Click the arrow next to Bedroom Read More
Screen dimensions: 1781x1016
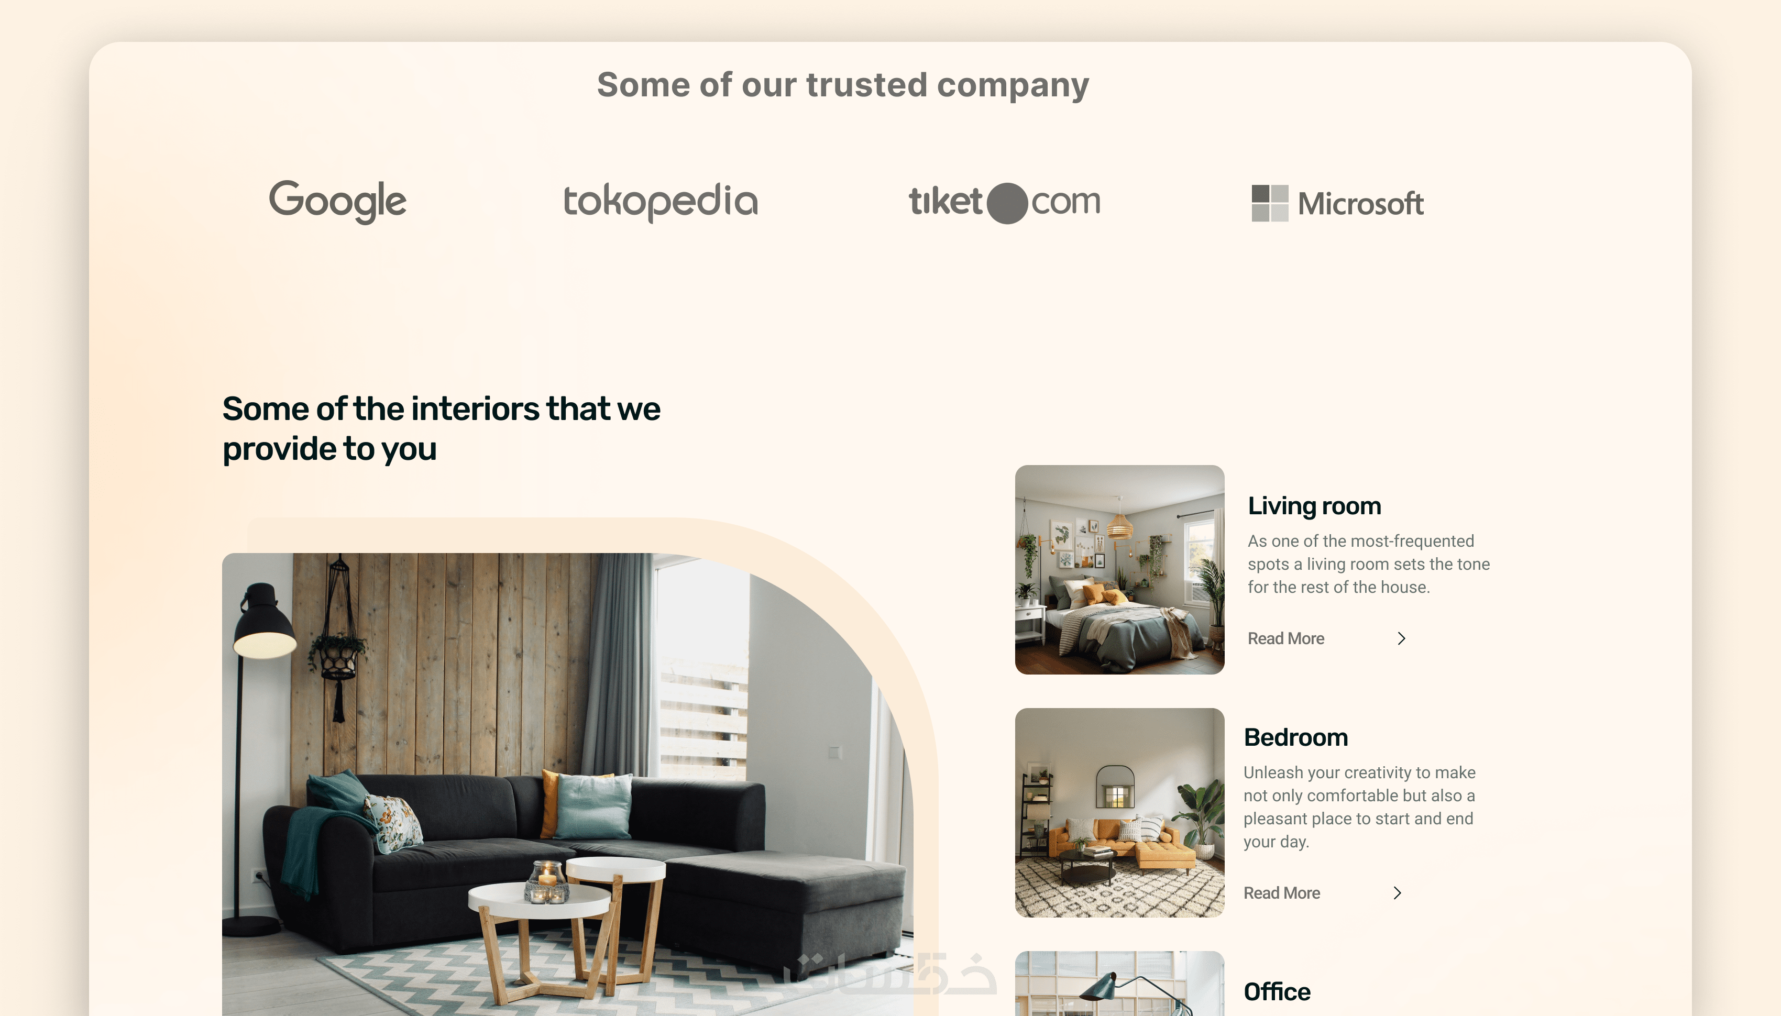click(x=1397, y=893)
